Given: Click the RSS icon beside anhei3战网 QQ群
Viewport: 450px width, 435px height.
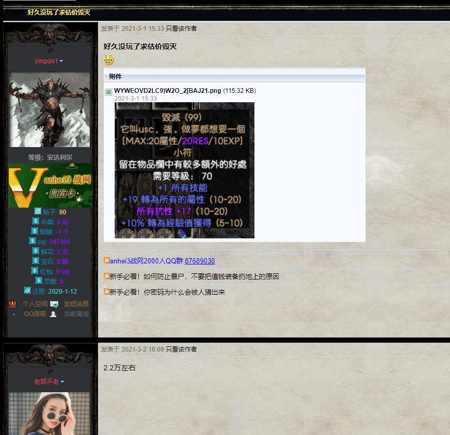Looking at the screenshot, I should (106, 260).
